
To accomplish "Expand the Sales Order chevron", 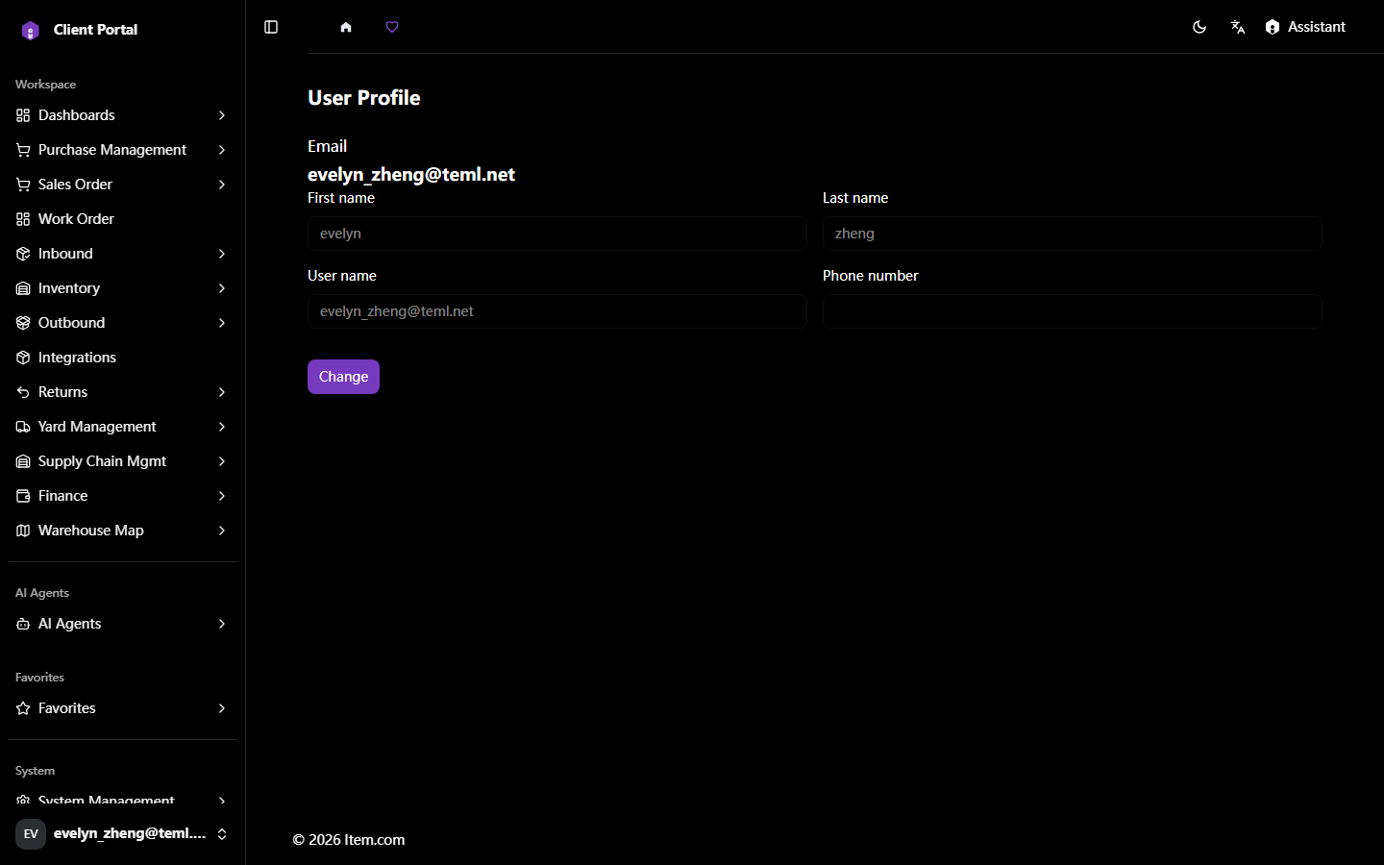I will tap(222, 185).
